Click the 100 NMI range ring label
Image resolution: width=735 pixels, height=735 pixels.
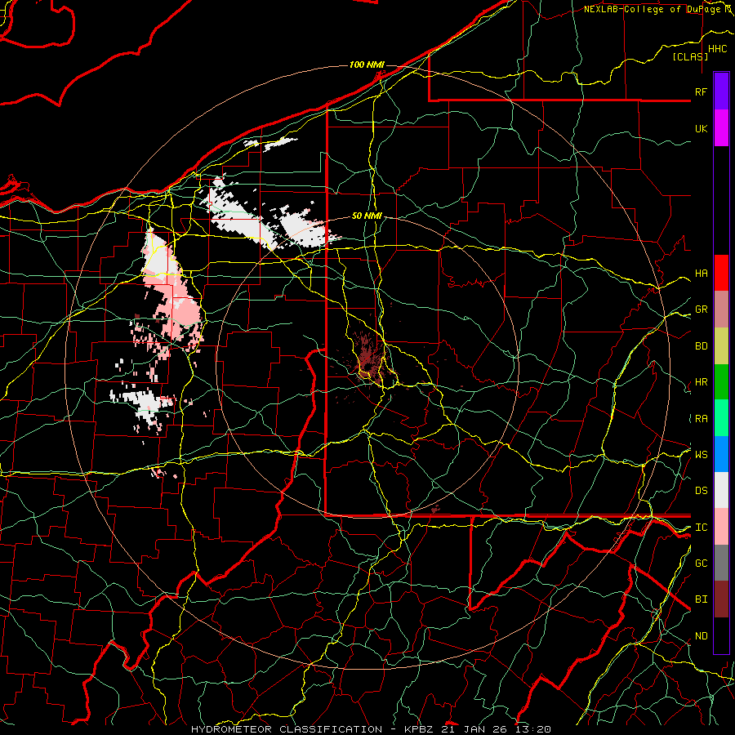367,65
